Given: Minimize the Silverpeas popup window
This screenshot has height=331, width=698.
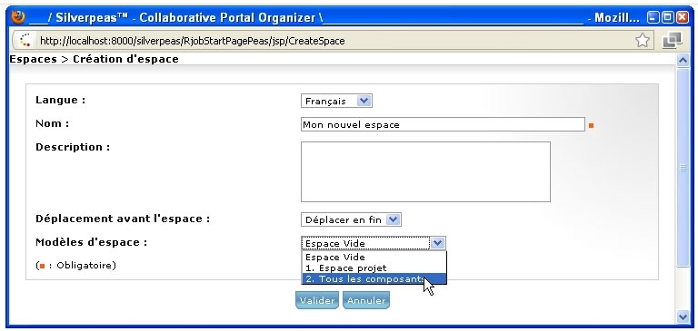Looking at the screenshot, I should point(653,17).
